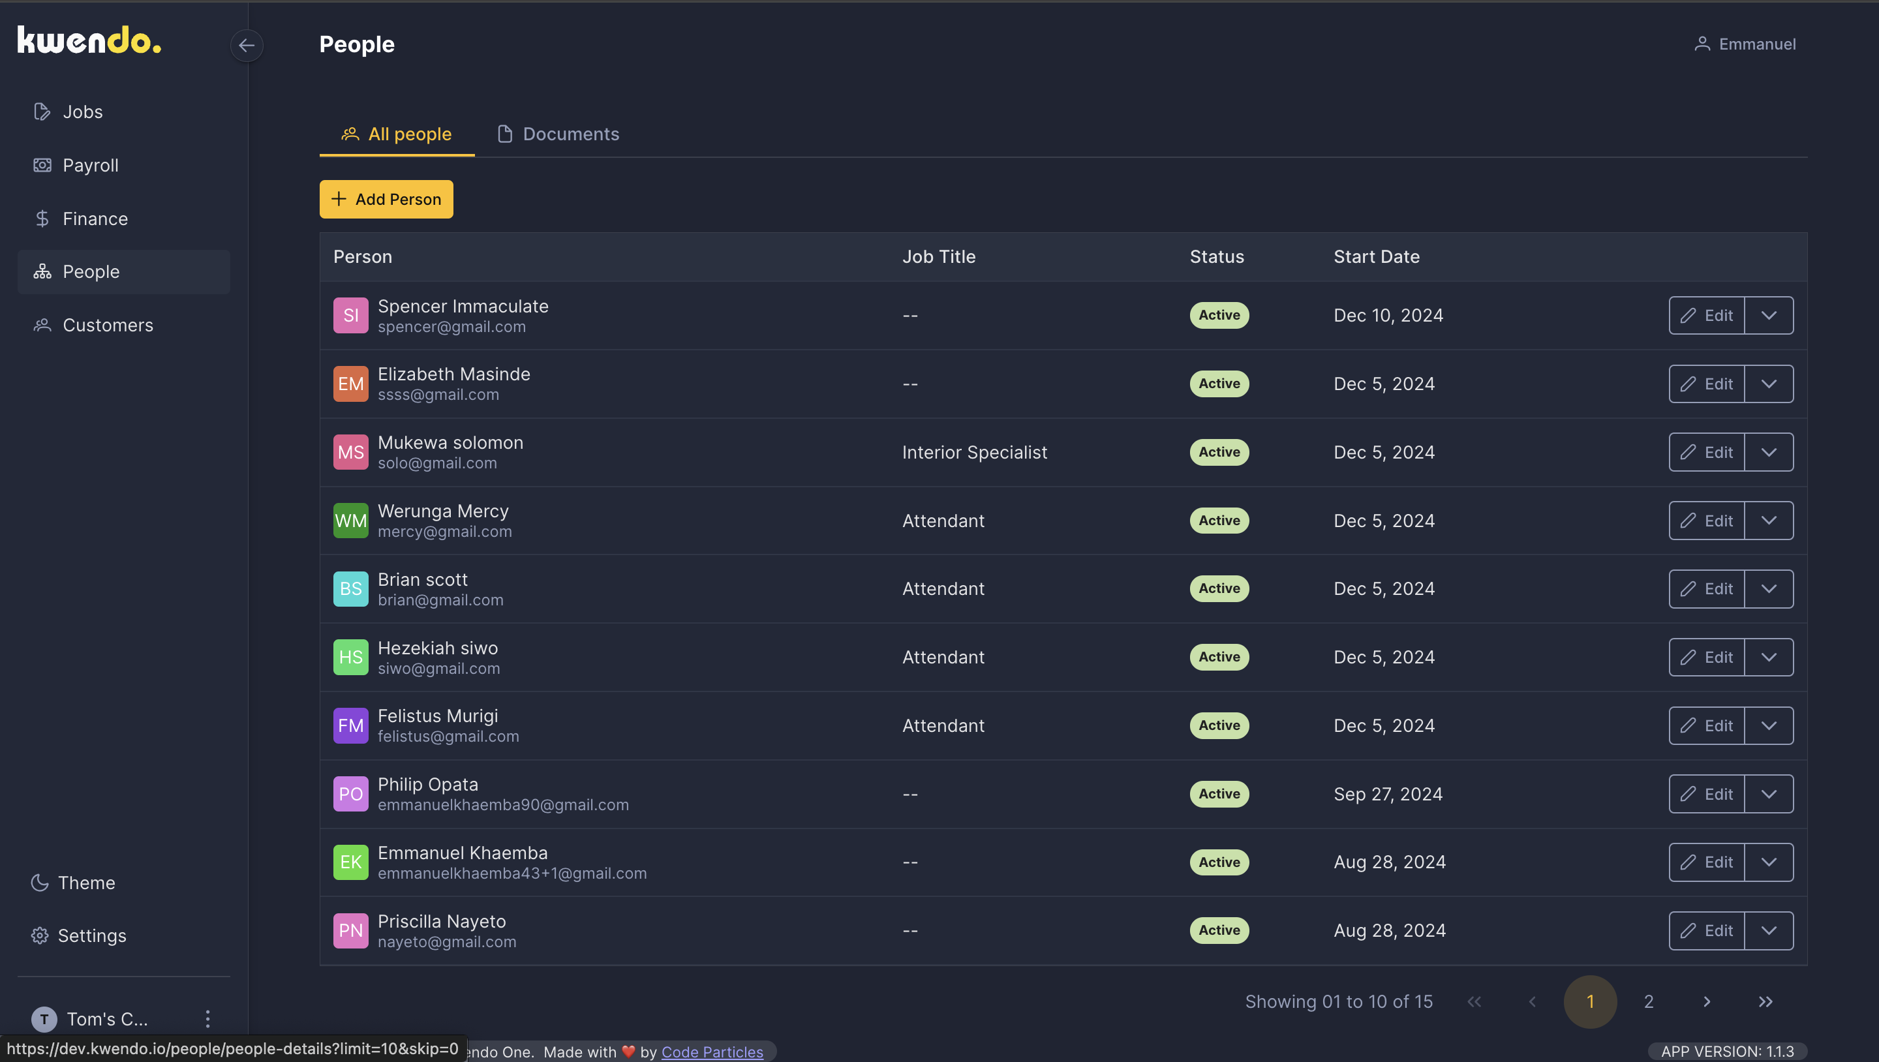1879x1062 pixels.
Task: Click EK avatar of Emmanuel Khaemba
Action: (351, 862)
